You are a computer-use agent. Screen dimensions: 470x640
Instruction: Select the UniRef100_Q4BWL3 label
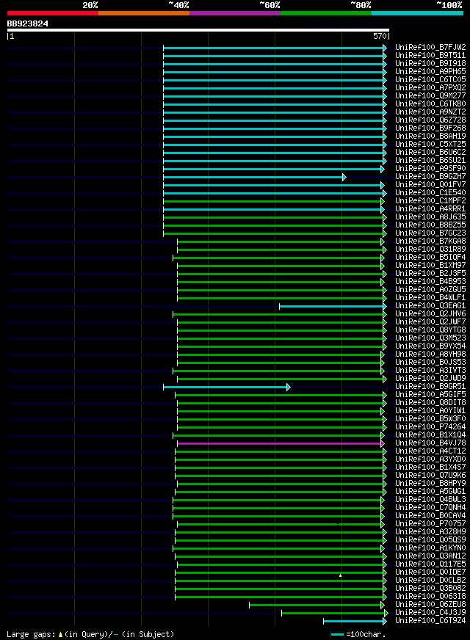[430, 500]
